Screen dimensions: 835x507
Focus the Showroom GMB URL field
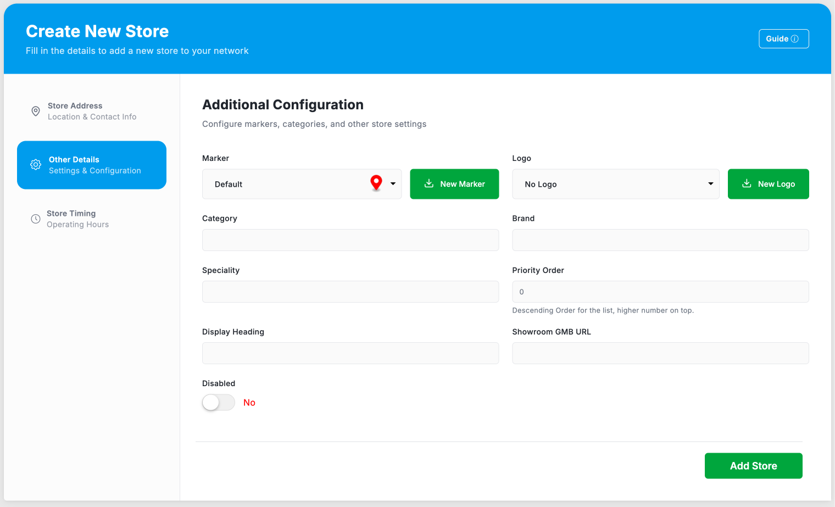[x=660, y=353]
